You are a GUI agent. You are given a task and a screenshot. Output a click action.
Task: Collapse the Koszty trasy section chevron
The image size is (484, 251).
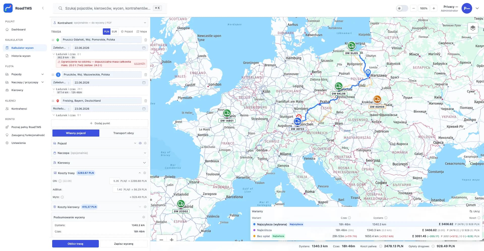(140, 173)
